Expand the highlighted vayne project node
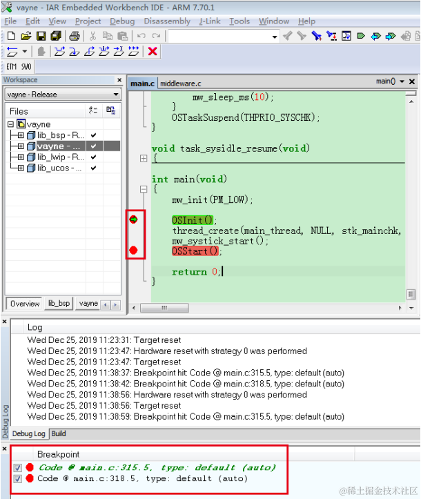The width and height of the screenshot is (421, 499). (21, 146)
